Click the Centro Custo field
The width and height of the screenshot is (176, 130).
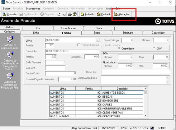(61, 73)
